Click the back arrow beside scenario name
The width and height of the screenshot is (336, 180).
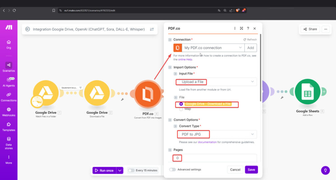click(28, 29)
